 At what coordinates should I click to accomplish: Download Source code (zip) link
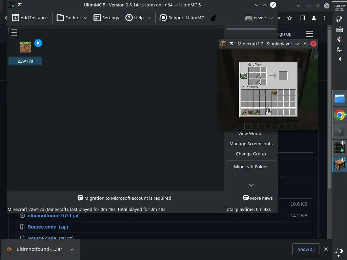point(48,227)
